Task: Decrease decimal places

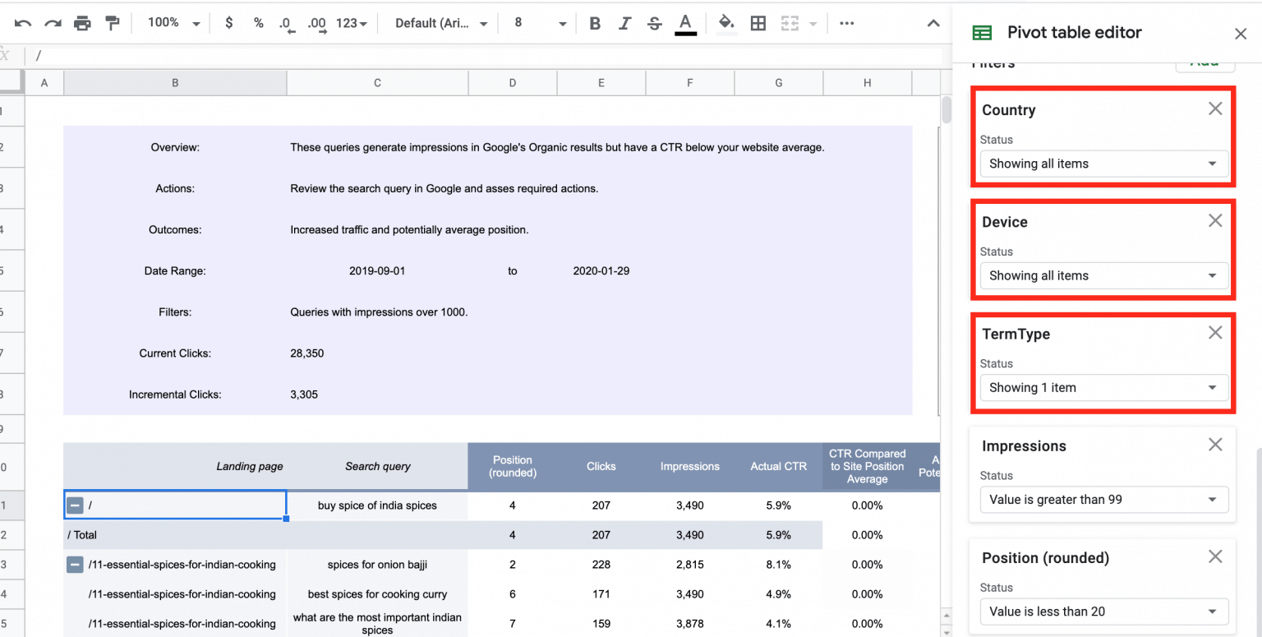Action: pos(287,22)
